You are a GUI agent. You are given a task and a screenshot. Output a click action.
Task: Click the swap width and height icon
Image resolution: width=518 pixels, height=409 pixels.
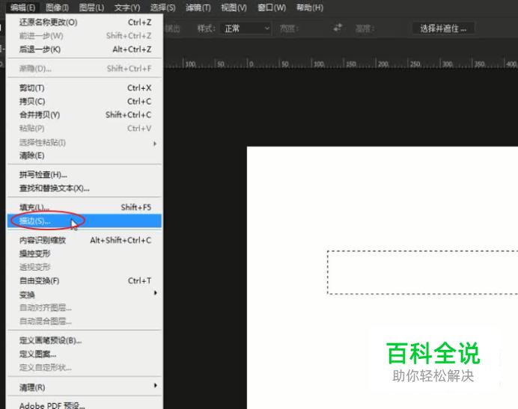[338, 28]
